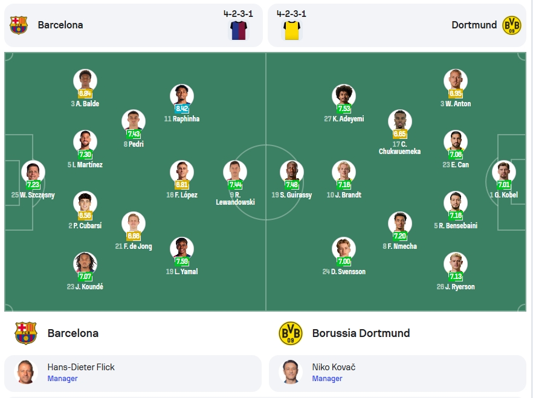
Task: Open J. Ryerson's player avatar
Action: pos(456,264)
